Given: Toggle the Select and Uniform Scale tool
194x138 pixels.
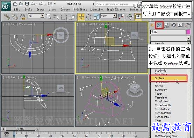Looking at the screenshot, I should (96, 16).
